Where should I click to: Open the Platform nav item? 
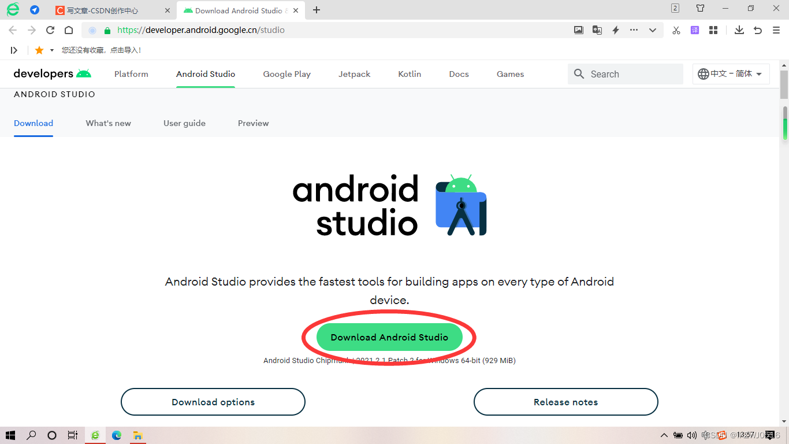click(131, 74)
